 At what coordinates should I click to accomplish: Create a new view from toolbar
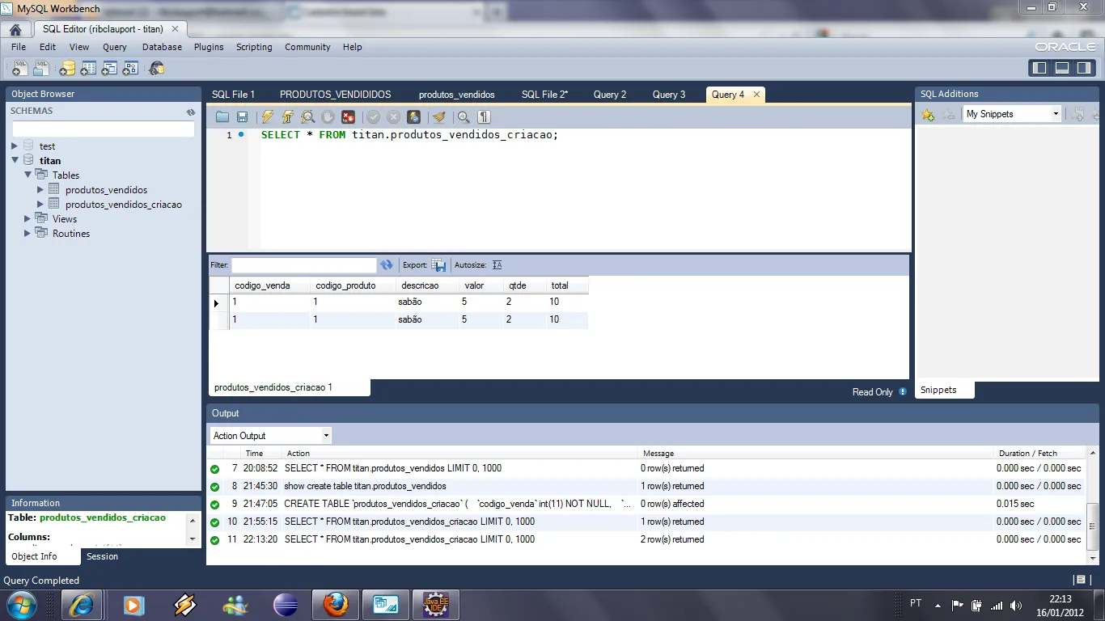pos(109,68)
